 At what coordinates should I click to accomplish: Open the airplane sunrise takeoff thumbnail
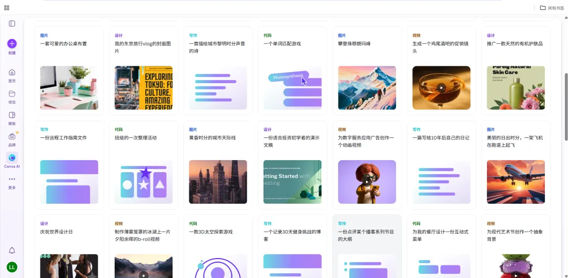[x=516, y=182]
